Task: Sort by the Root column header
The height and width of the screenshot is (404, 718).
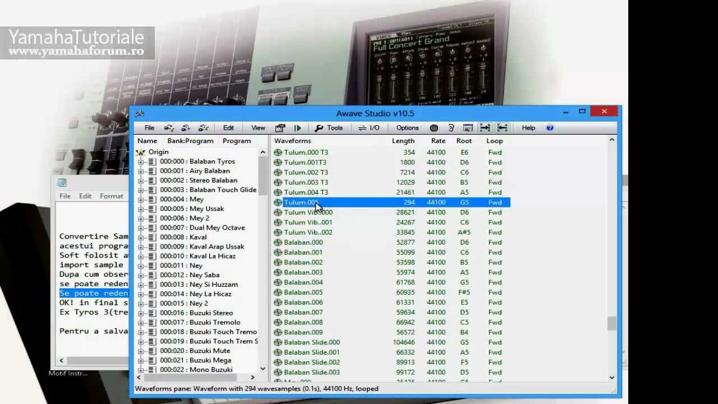Action: (x=464, y=141)
